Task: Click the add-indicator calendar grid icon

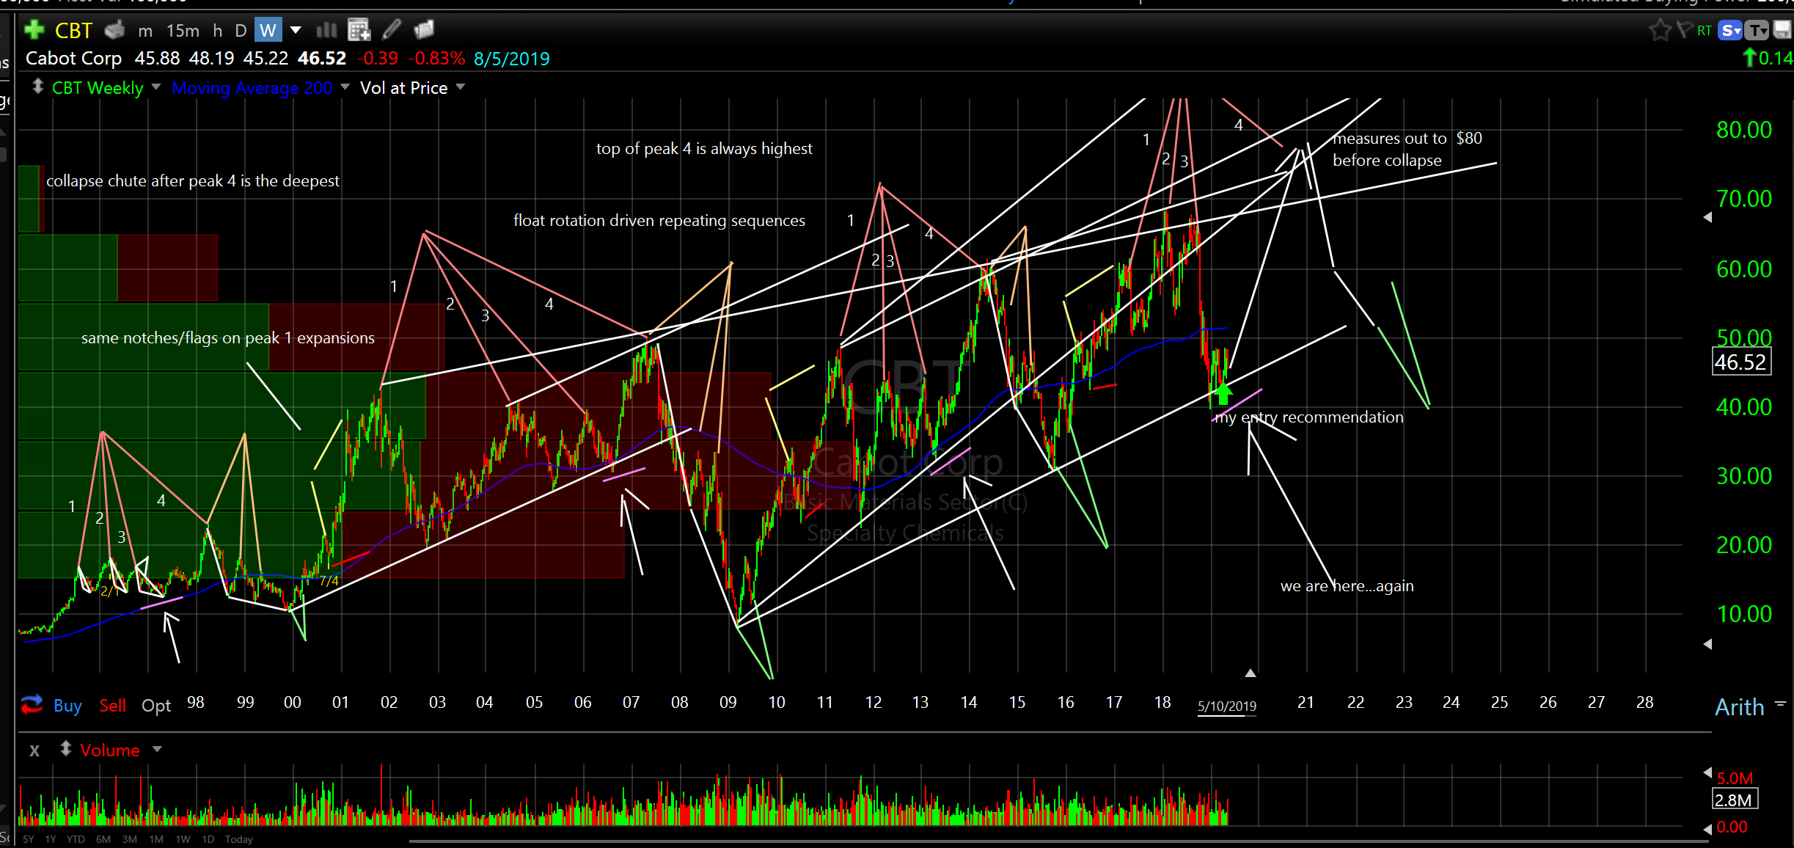Action: point(359,30)
